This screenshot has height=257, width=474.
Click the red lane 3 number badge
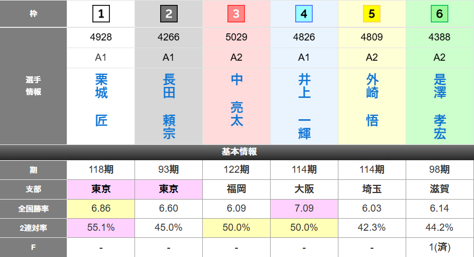(x=236, y=14)
